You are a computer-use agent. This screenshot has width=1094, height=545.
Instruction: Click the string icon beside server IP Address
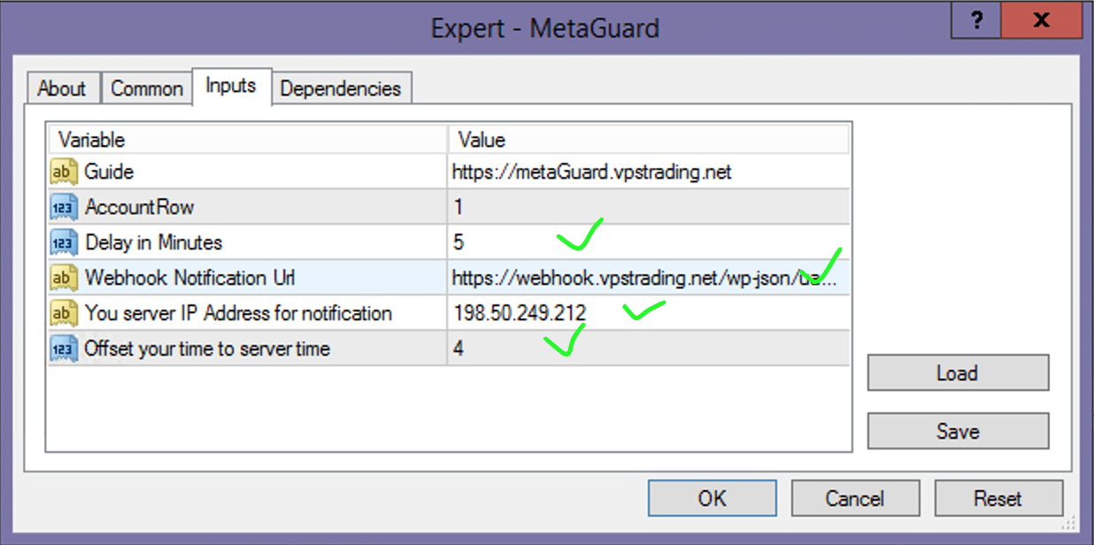62,313
